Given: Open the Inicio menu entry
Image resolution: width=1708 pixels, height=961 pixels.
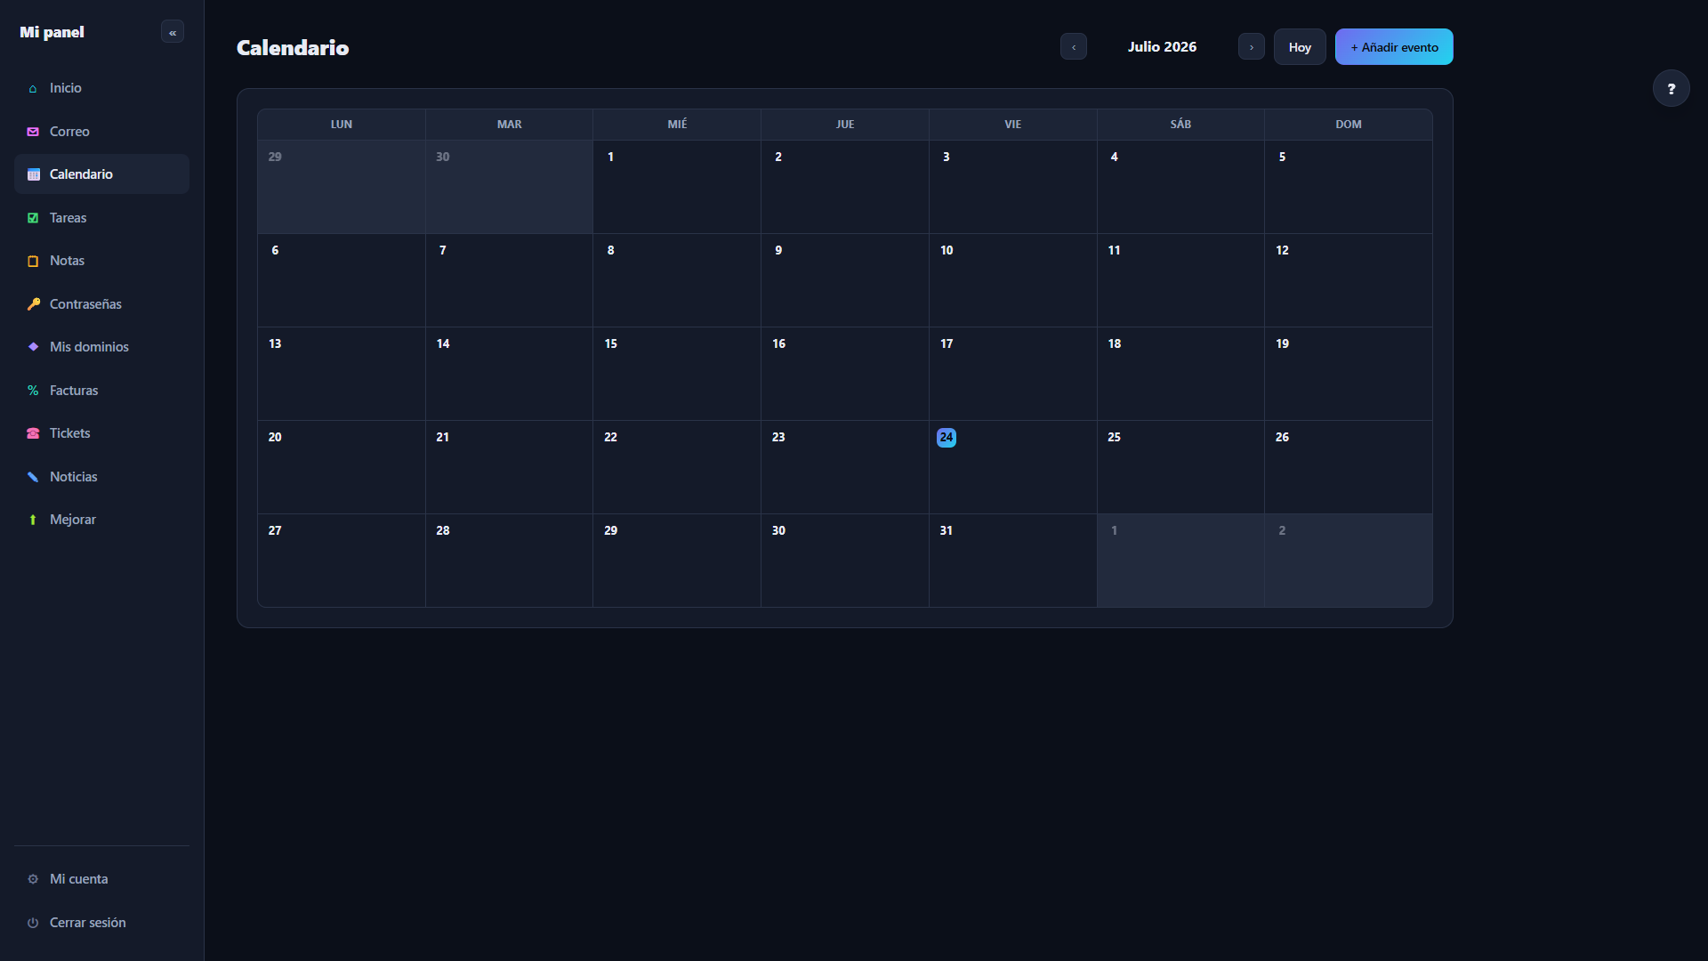Looking at the screenshot, I should pos(101,88).
